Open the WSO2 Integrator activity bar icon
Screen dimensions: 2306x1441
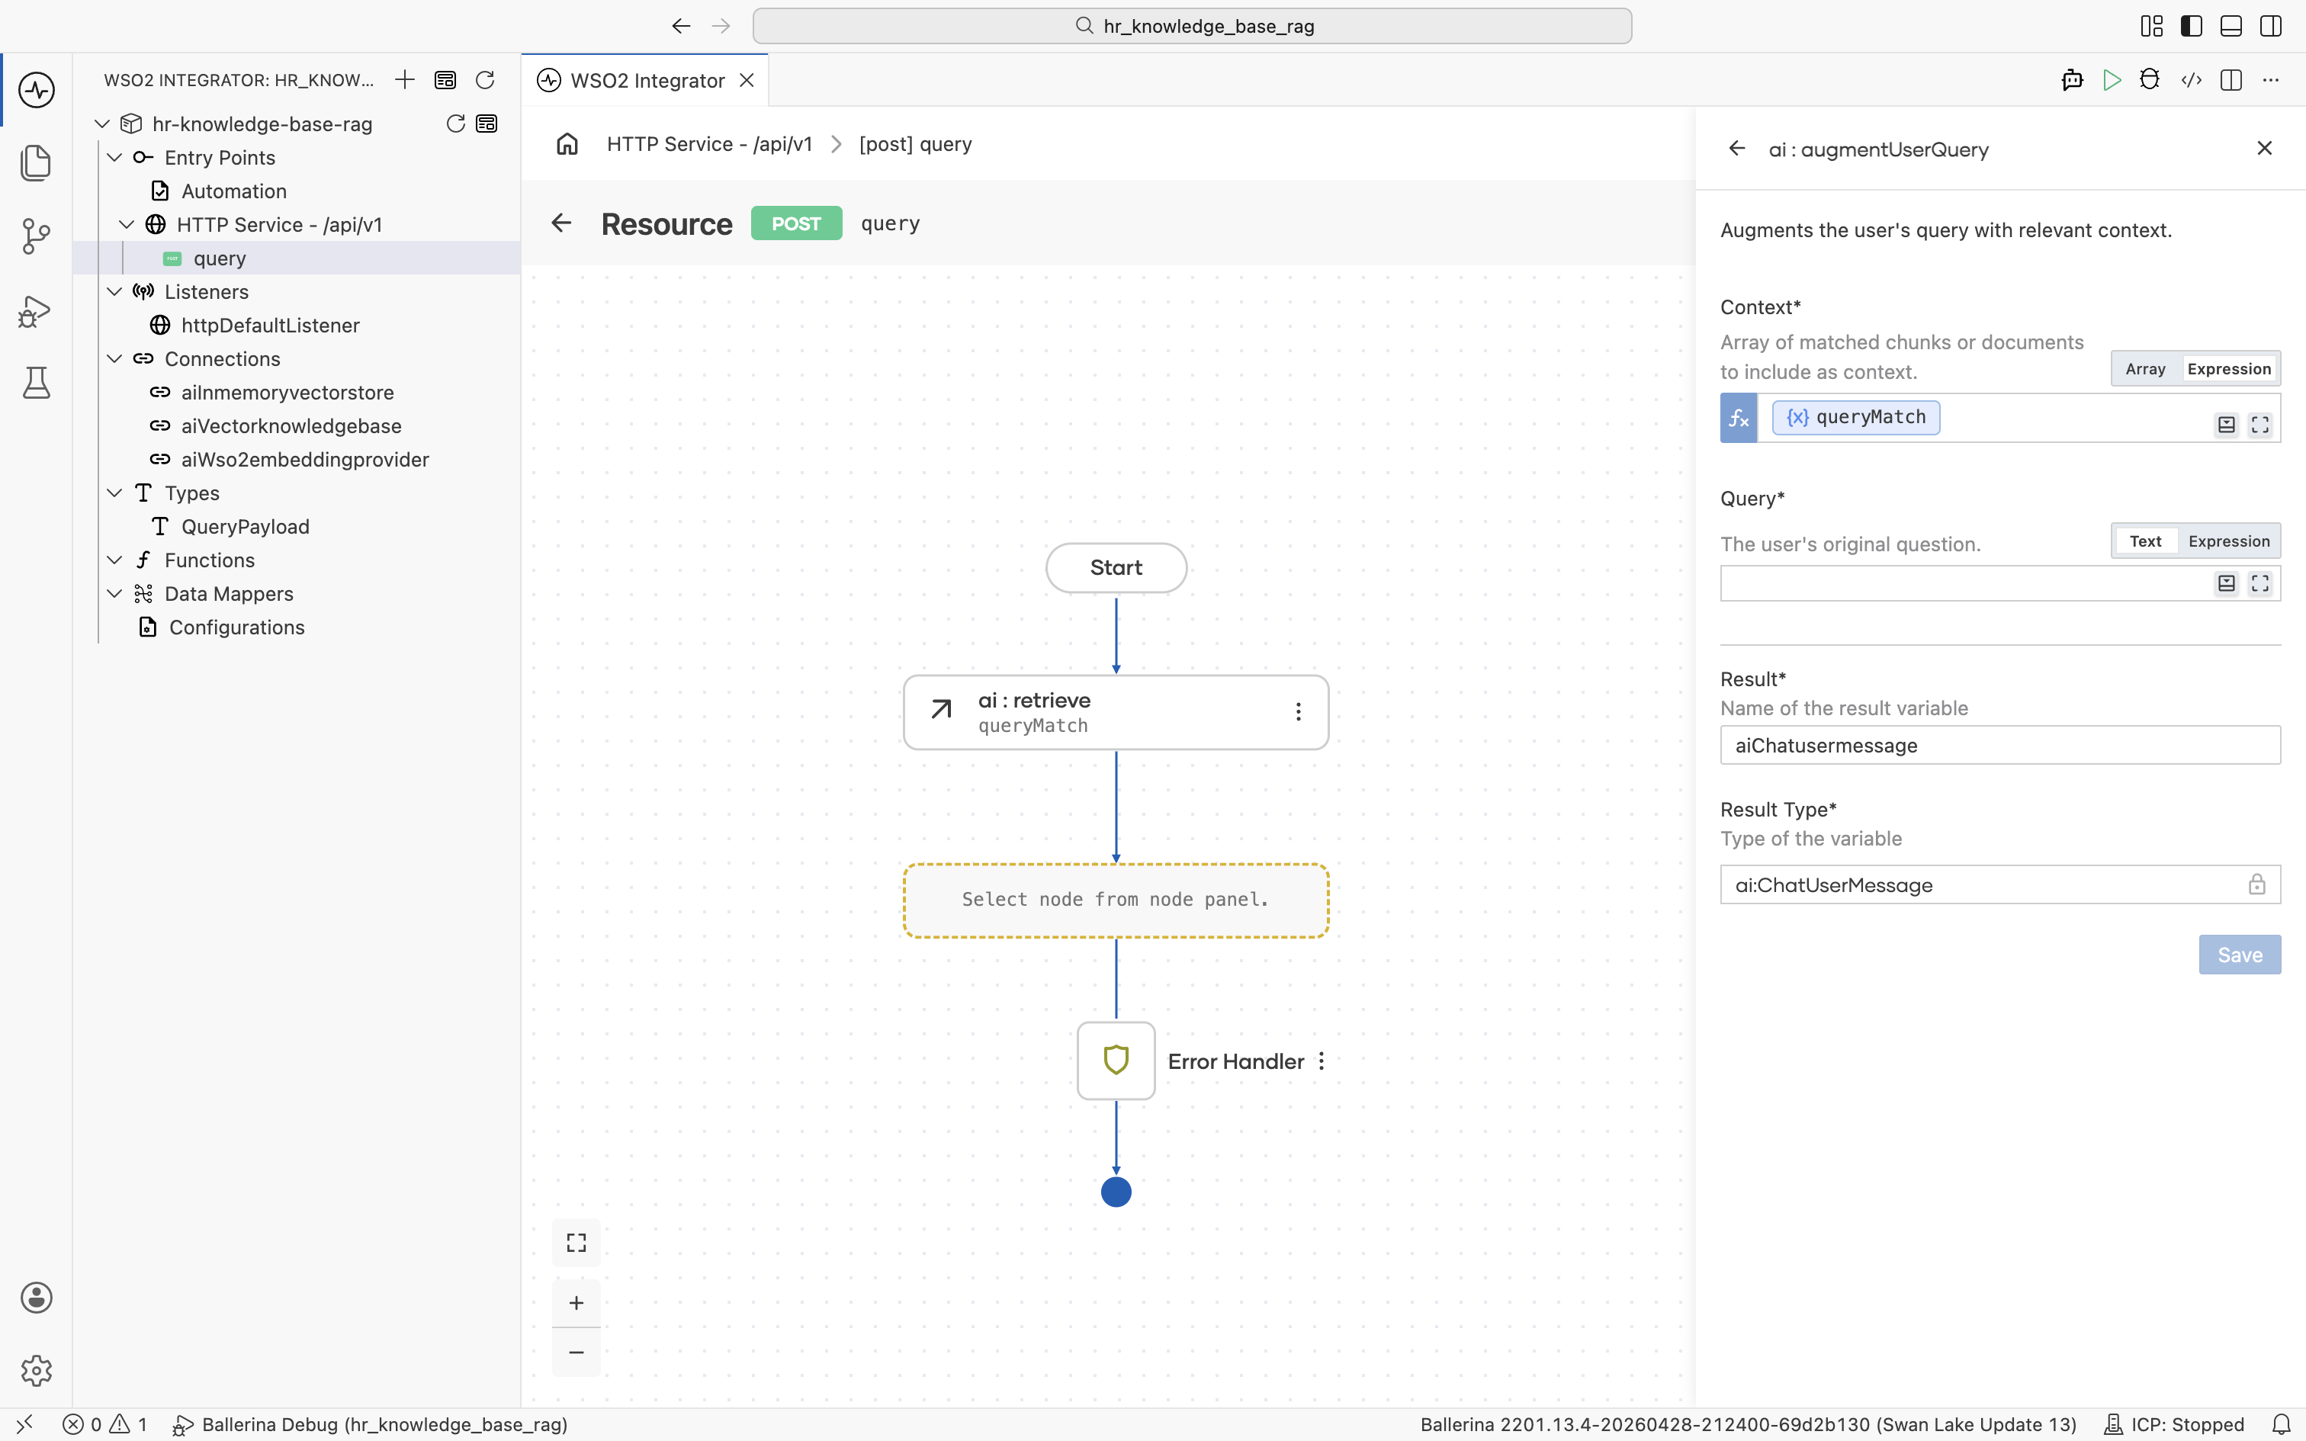tap(36, 91)
